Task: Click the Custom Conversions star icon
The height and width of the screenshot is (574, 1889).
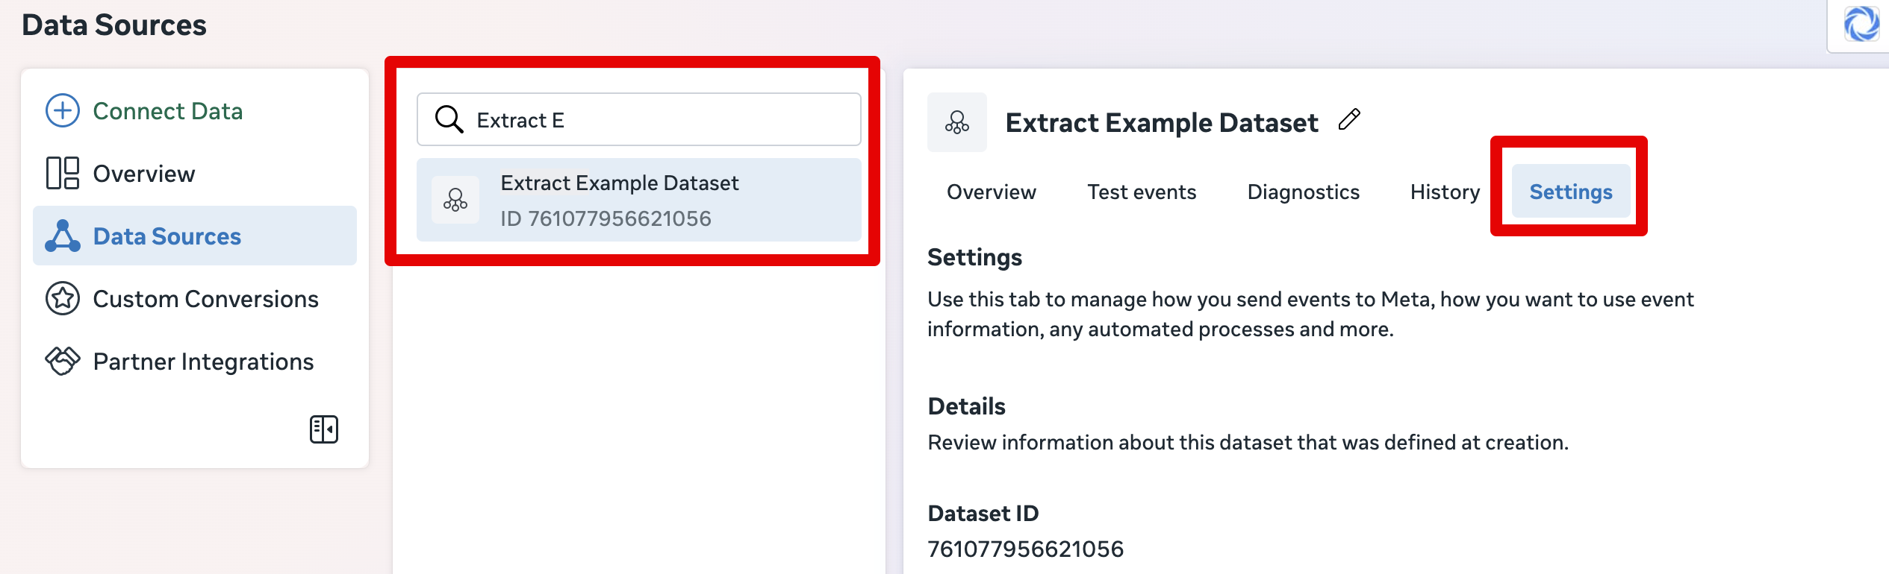Action: [63, 298]
